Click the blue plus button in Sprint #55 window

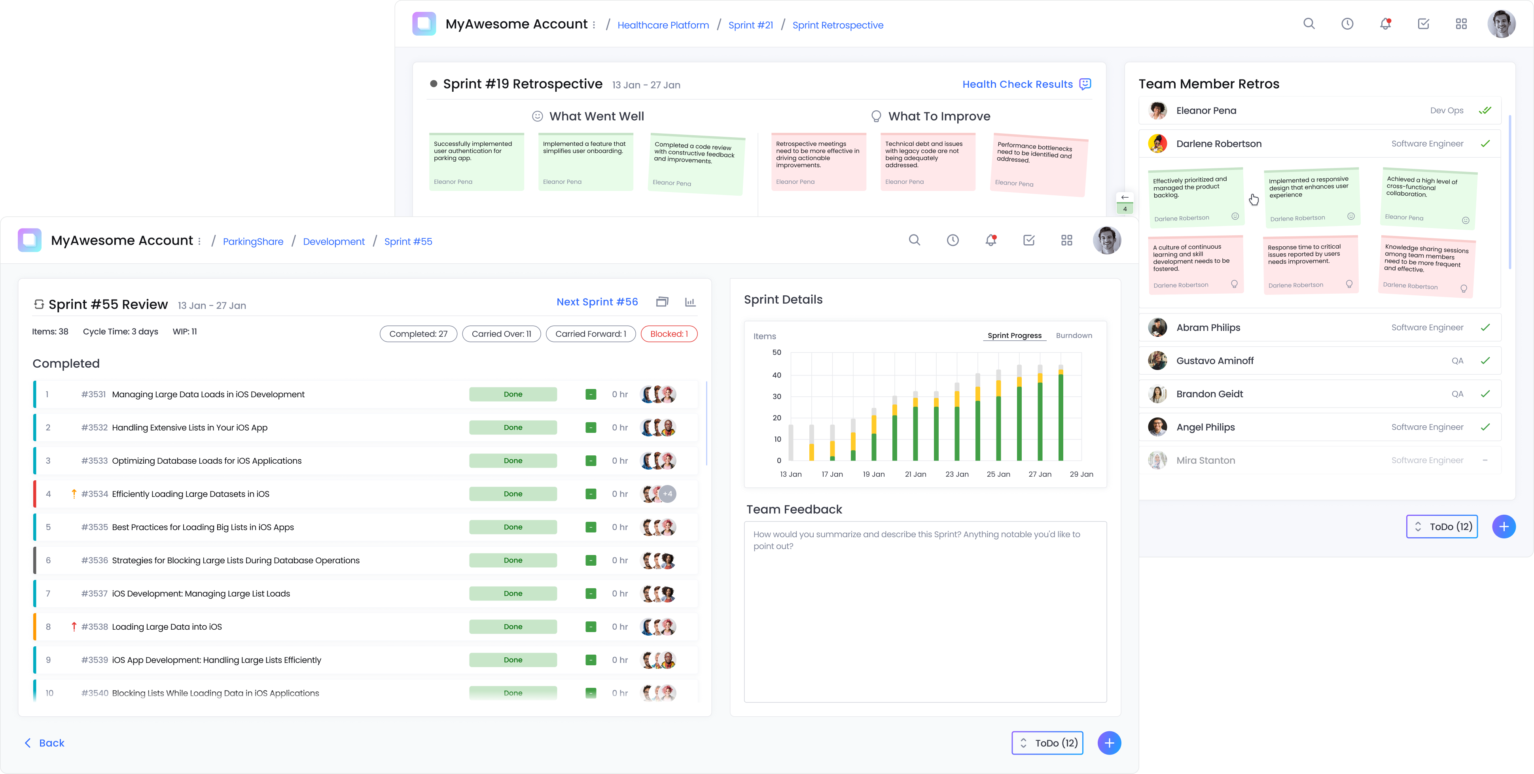coord(1109,742)
